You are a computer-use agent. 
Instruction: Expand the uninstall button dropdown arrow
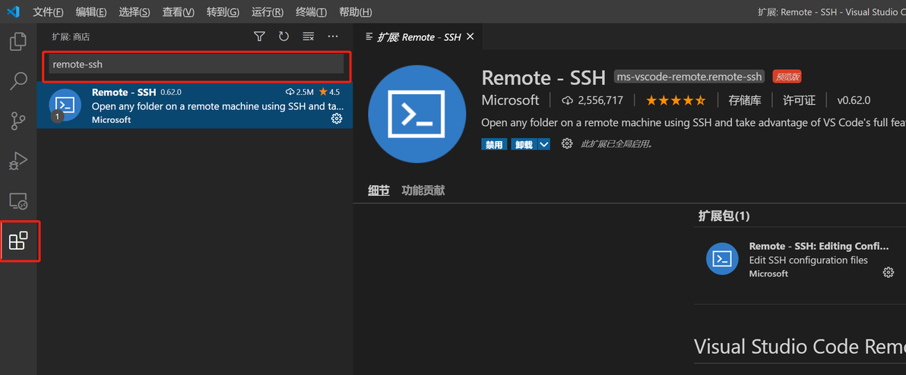543,144
